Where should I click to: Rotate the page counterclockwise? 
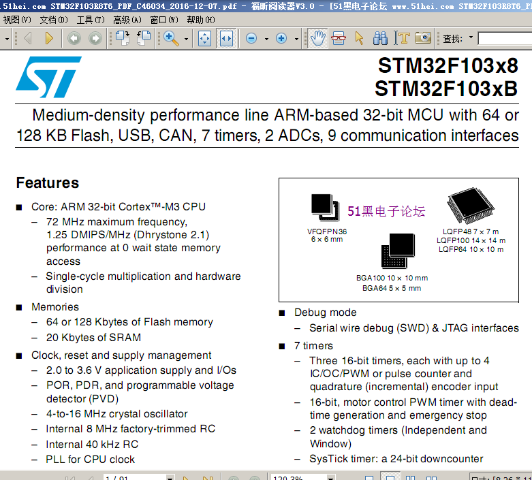coord(144,38)
